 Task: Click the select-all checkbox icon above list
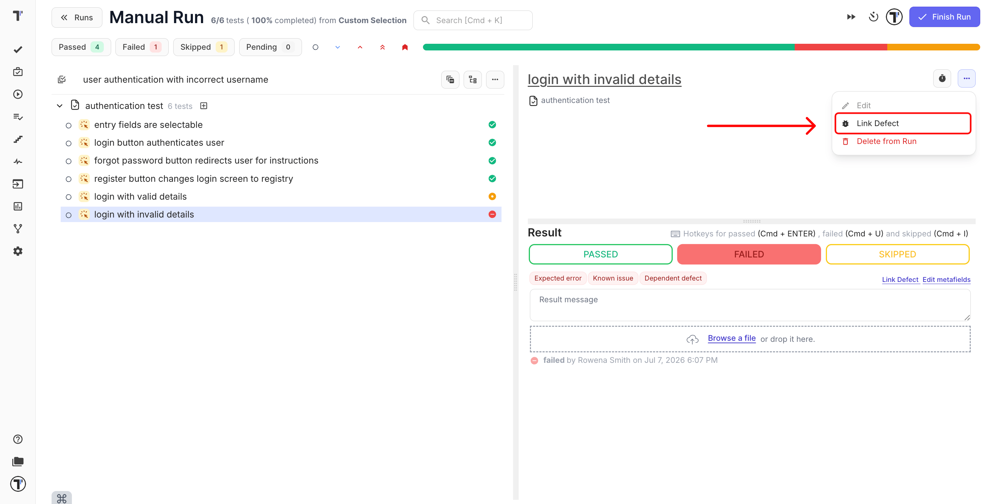click(62, 80)
